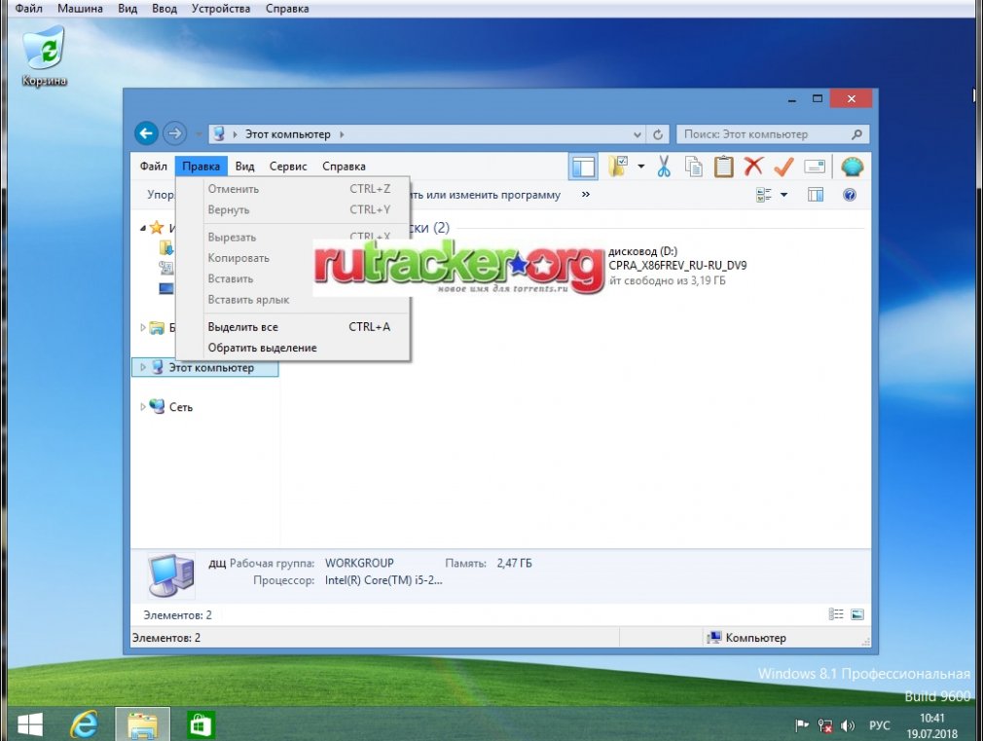Choose Выделить все menu entry
983x741 pixels.
(x=293, y=327)
